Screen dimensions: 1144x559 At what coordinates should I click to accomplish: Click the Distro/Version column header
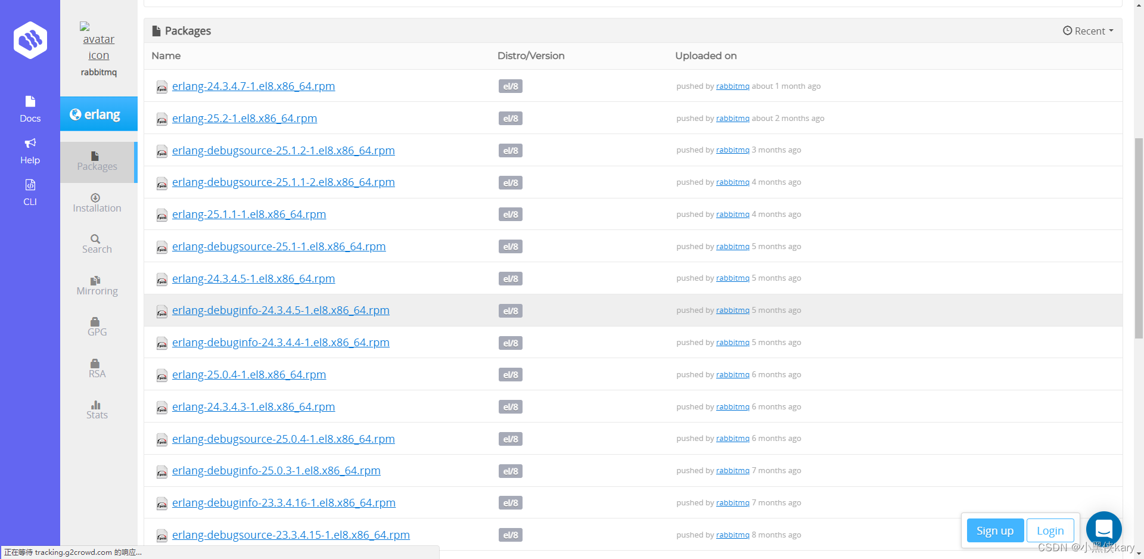[x=531, y=55]
